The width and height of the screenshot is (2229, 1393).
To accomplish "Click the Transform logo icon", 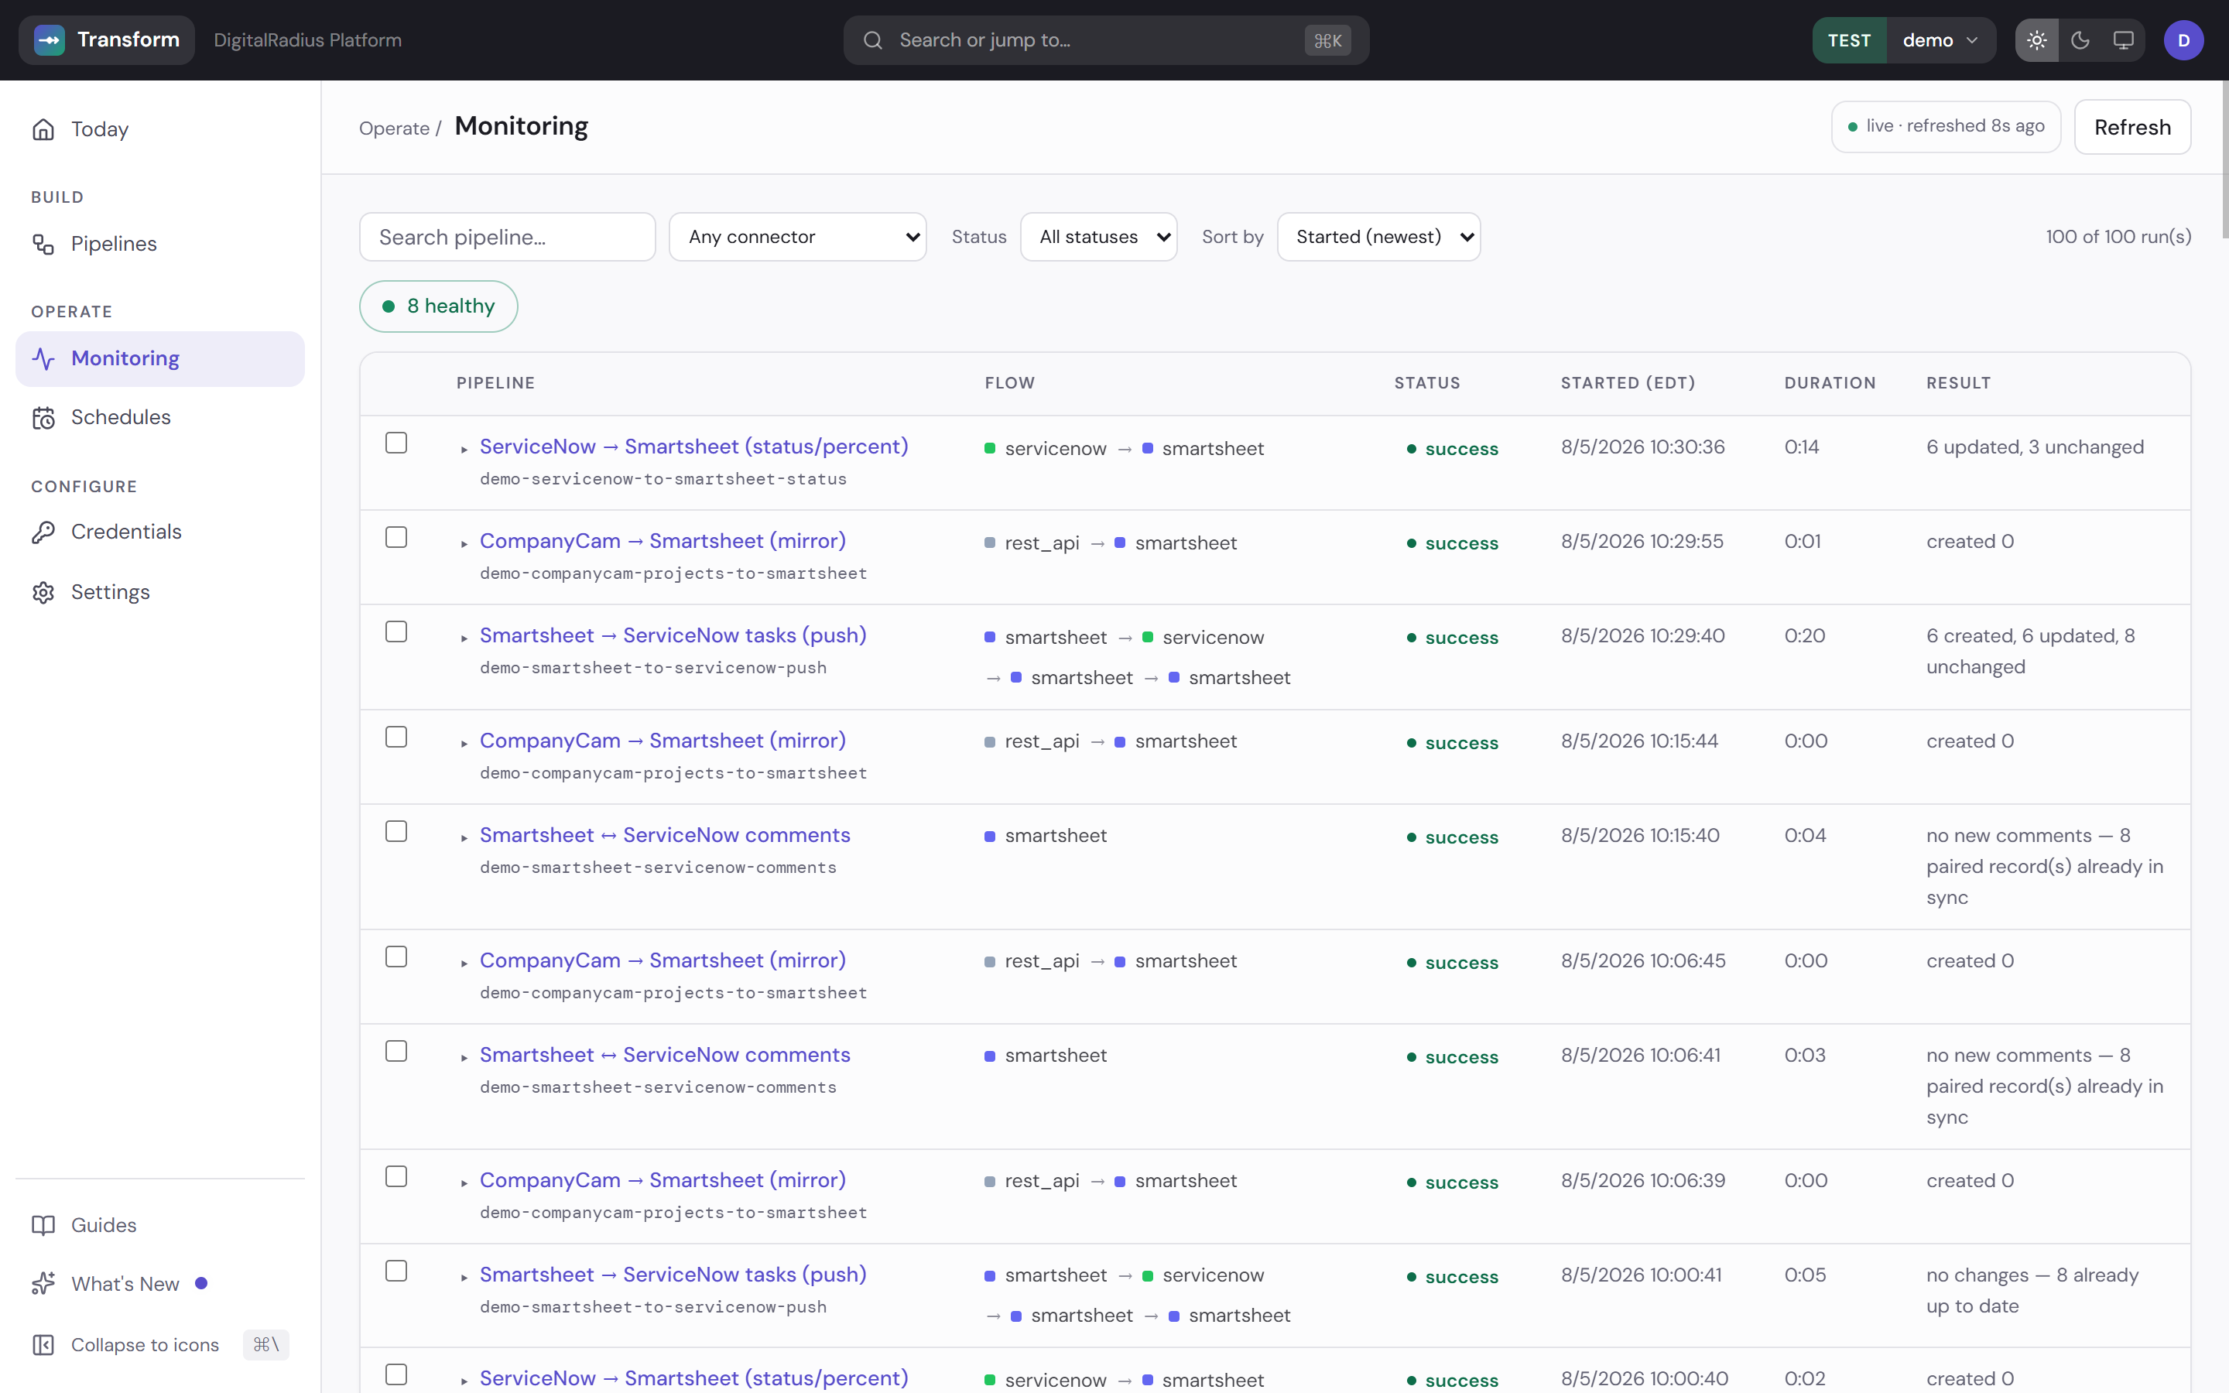I will [49, 39].
